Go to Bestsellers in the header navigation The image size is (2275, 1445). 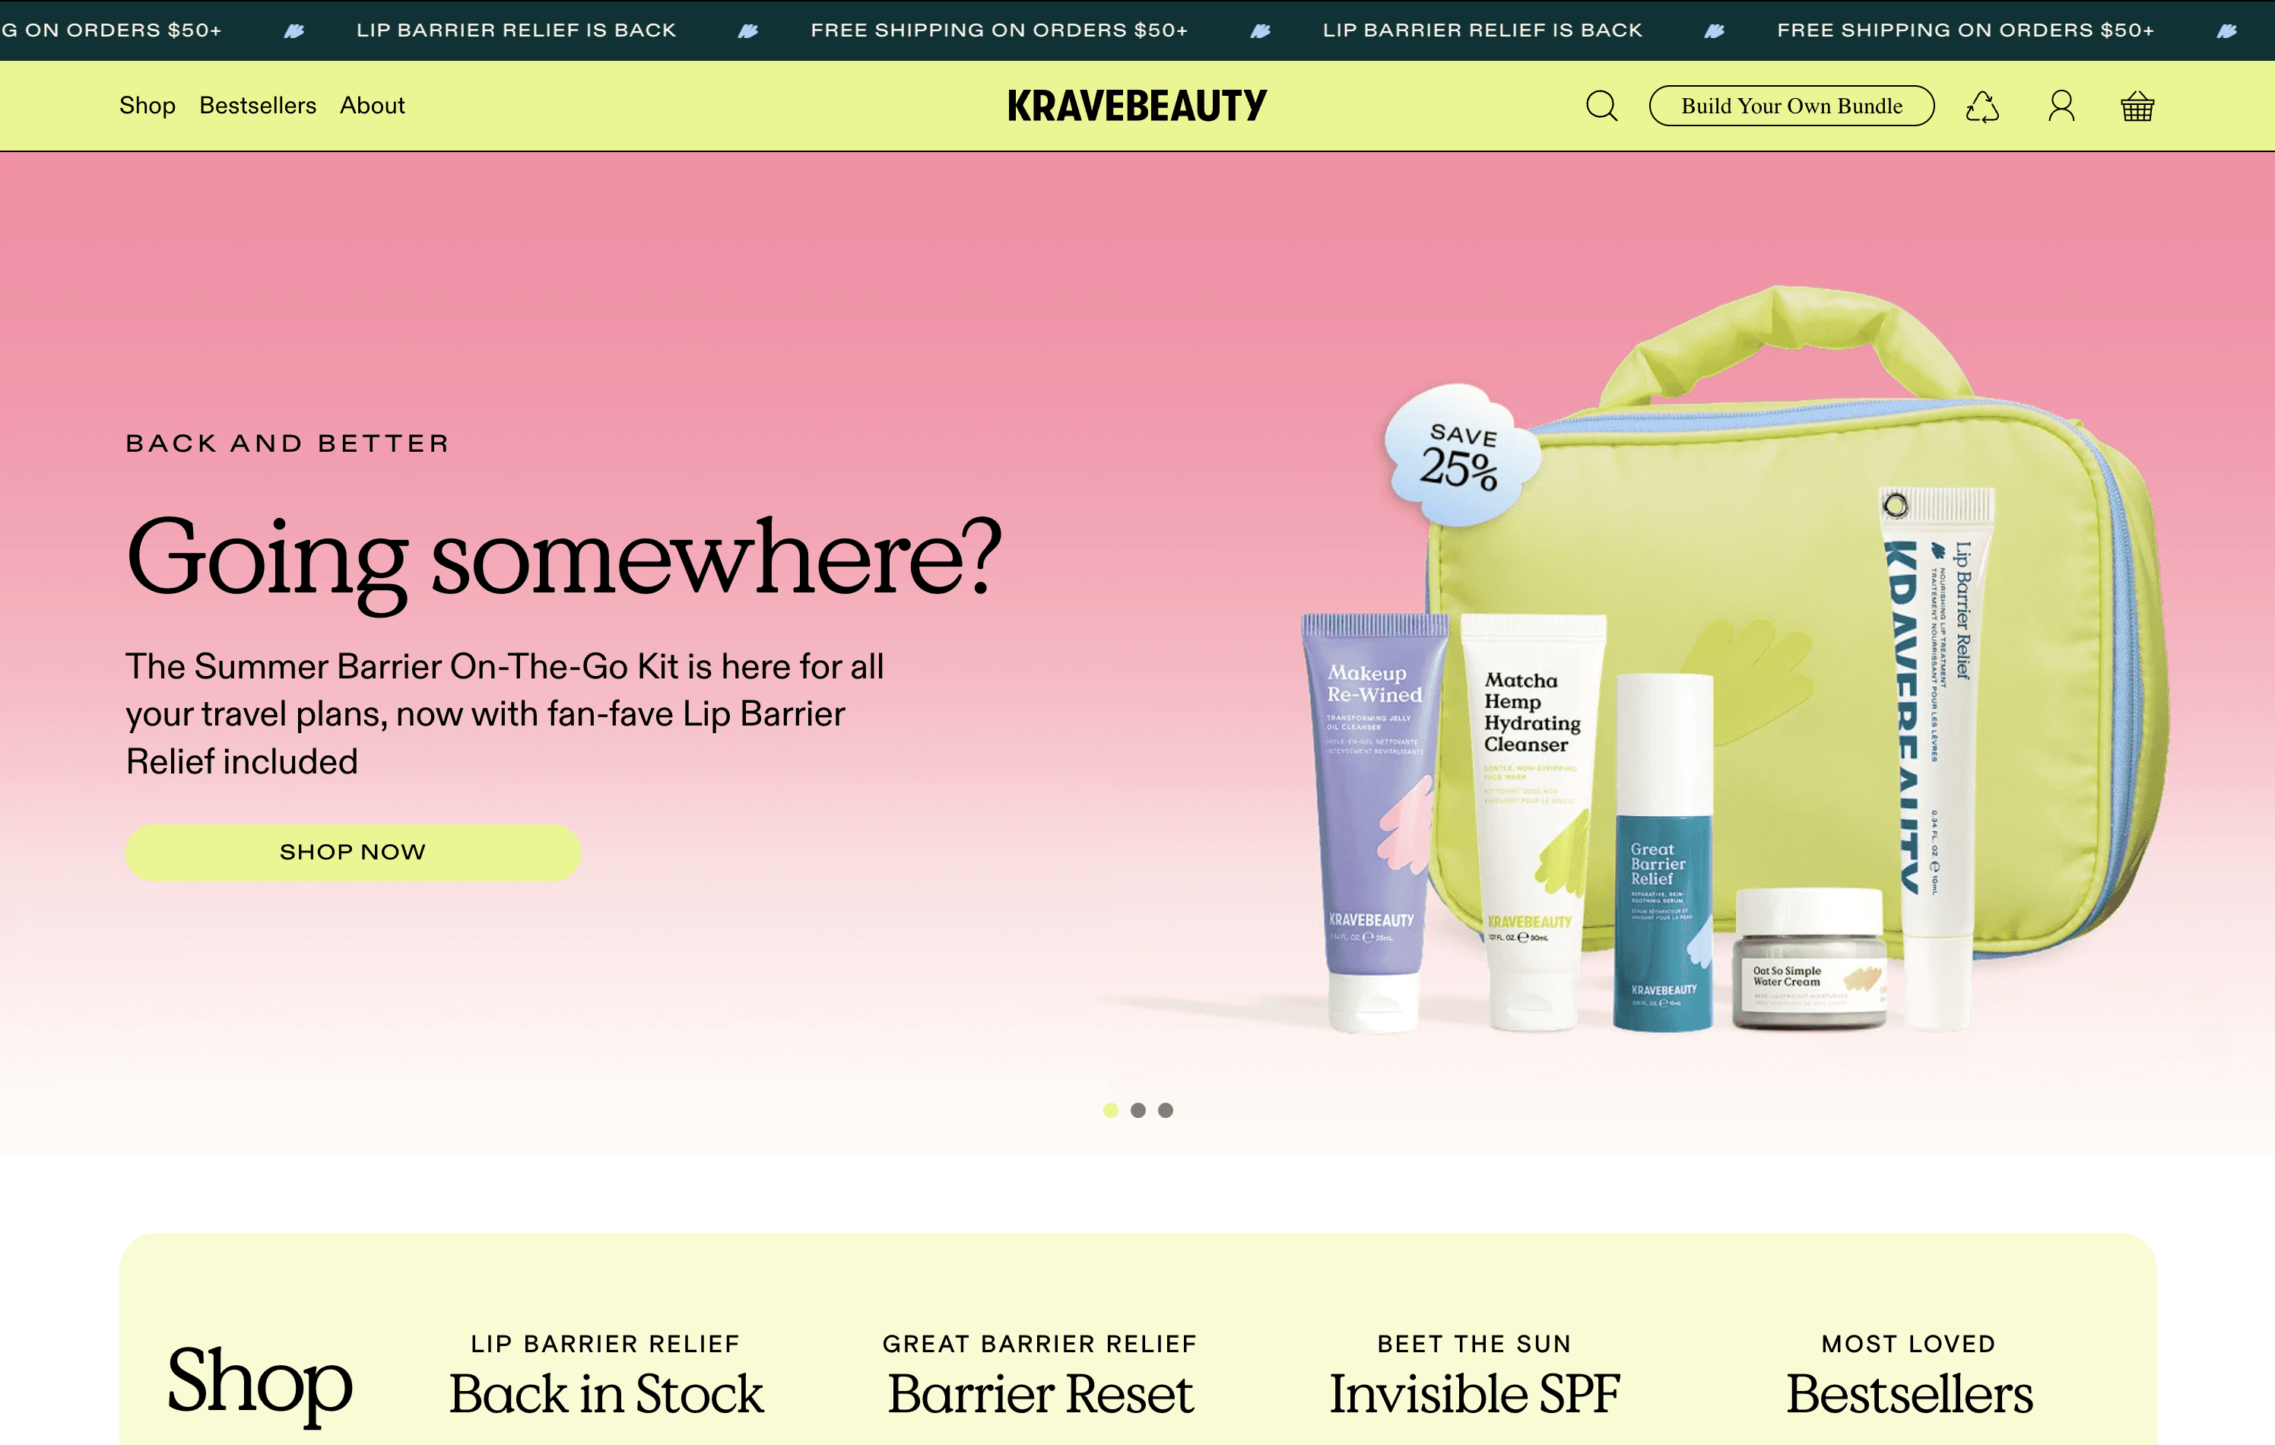(x=258, y=106)
